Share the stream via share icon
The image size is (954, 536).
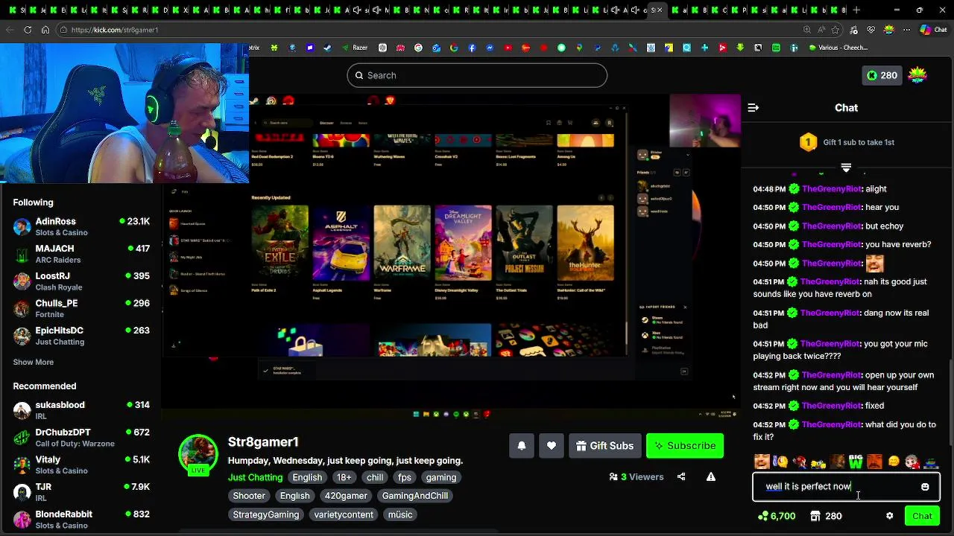[681, 477]
